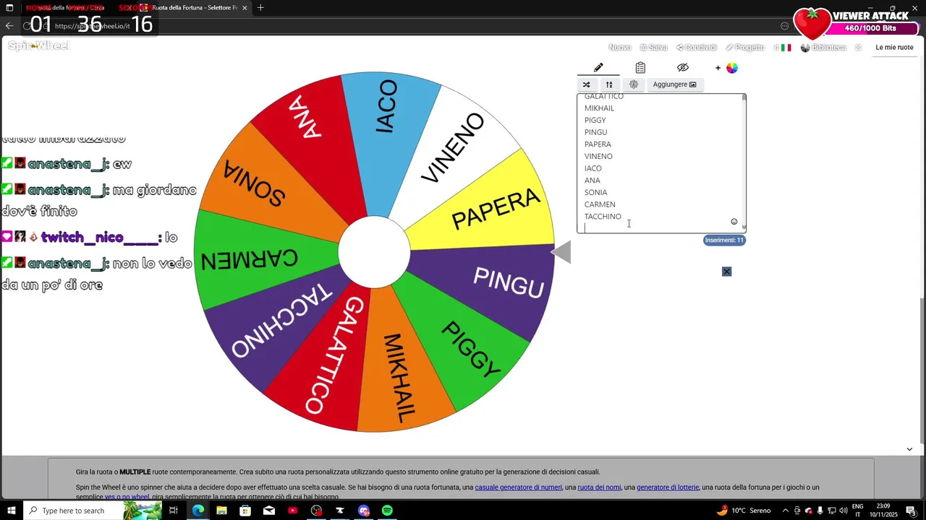The image size is (926, 520).
Task: Open the network tray icon
Action: [x=832, y=511]
